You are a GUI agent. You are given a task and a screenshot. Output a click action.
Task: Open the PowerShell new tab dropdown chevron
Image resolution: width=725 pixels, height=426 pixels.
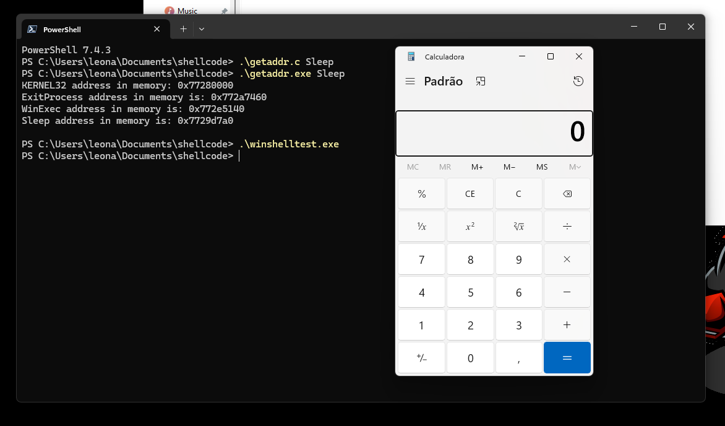202,29
